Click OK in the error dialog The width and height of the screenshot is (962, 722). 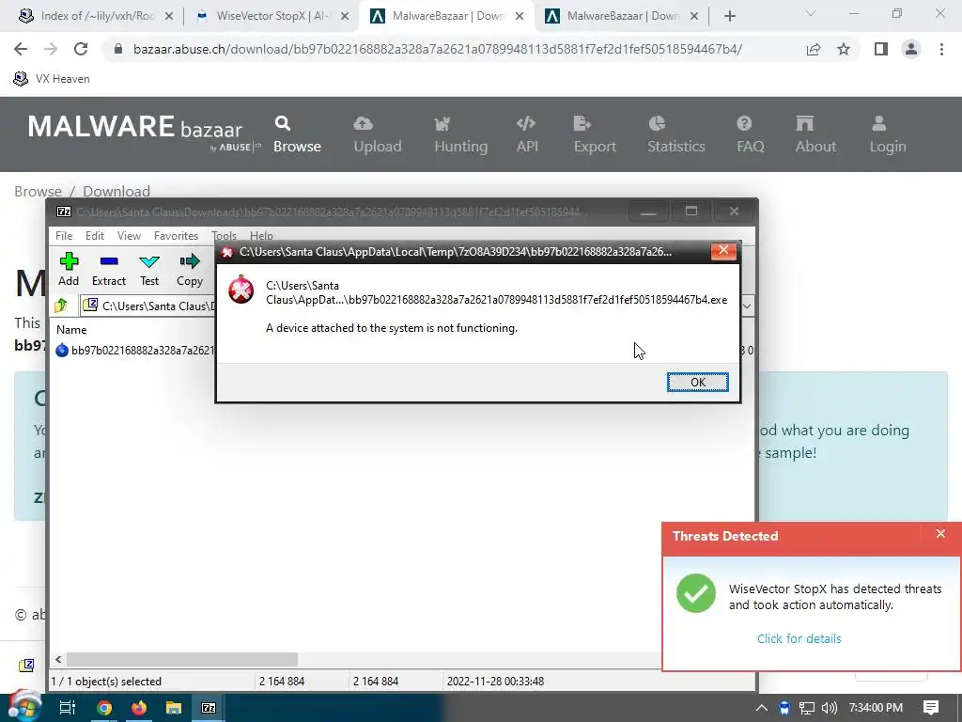pyautogui.click(x=698, y=382)
